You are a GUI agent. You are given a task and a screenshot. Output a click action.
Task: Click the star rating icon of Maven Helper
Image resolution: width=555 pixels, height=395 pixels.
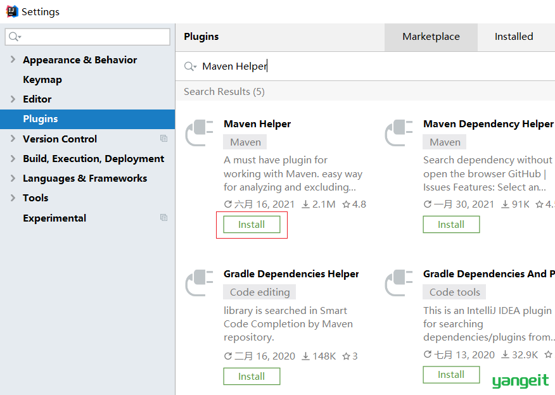tap(346, 204)
